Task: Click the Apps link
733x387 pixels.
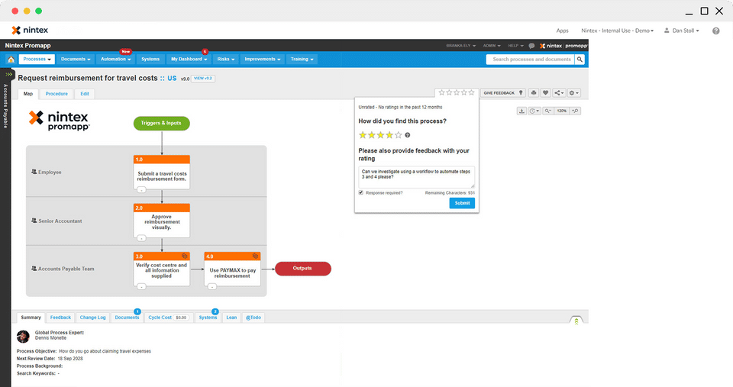Action: pos(563,31)
